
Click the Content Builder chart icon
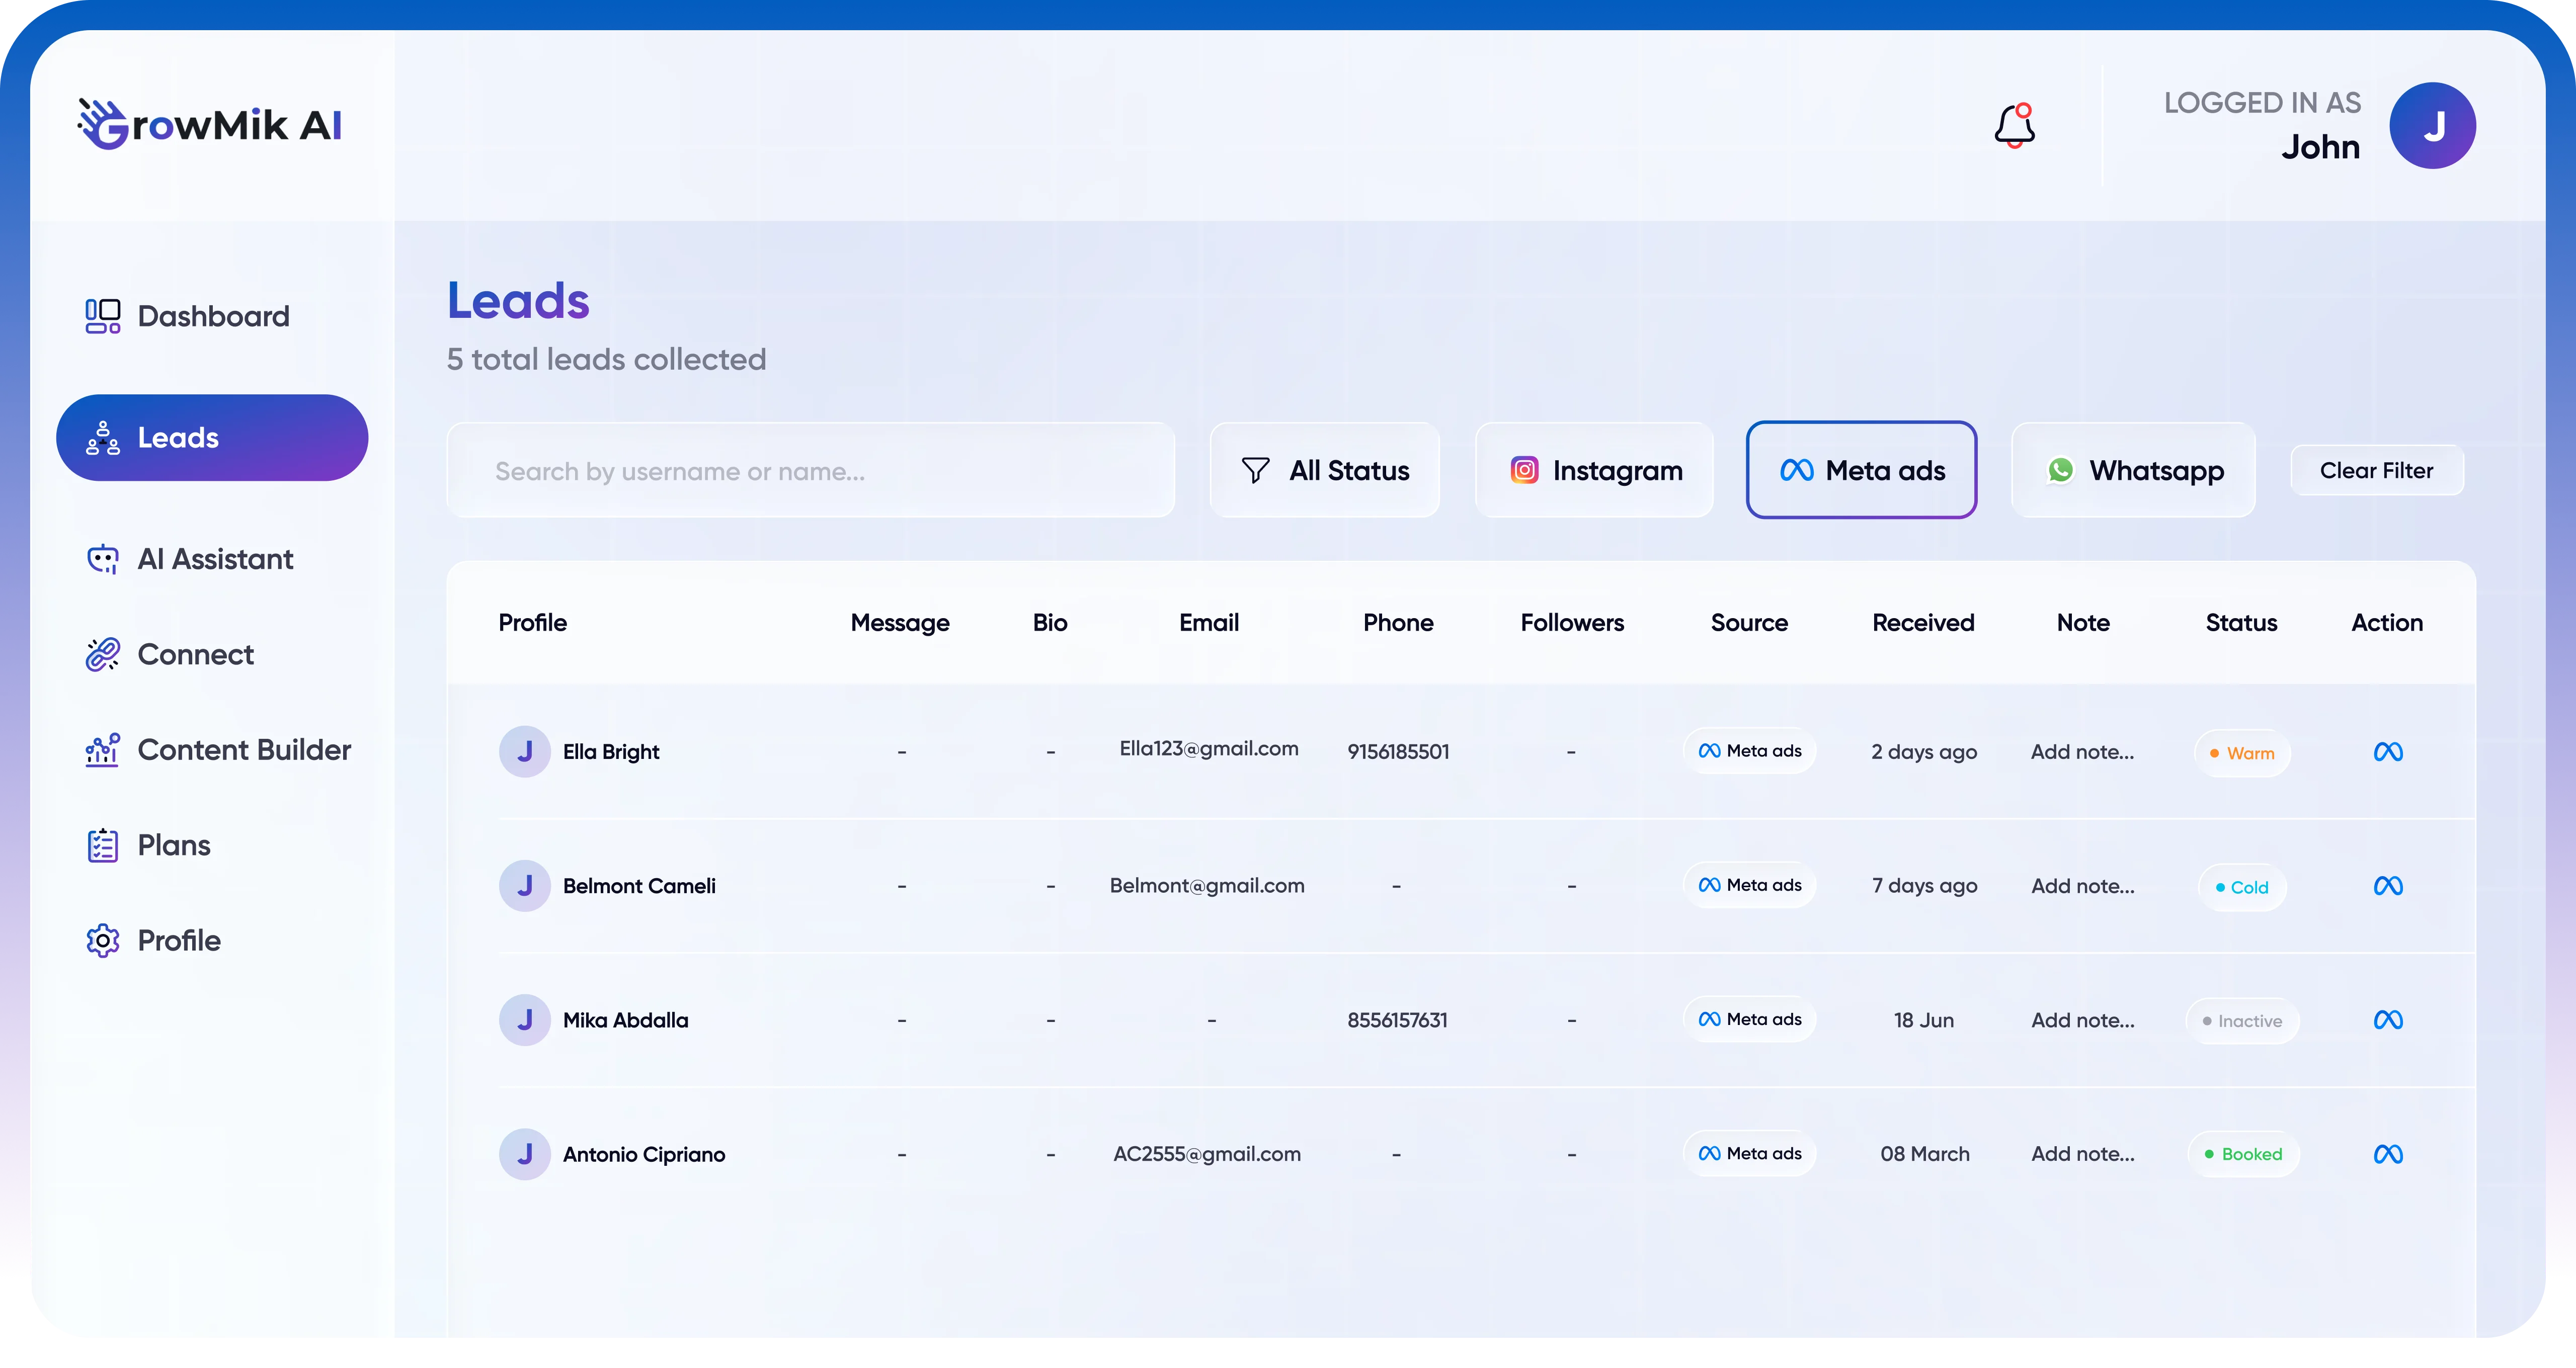(x=103, y=750)
